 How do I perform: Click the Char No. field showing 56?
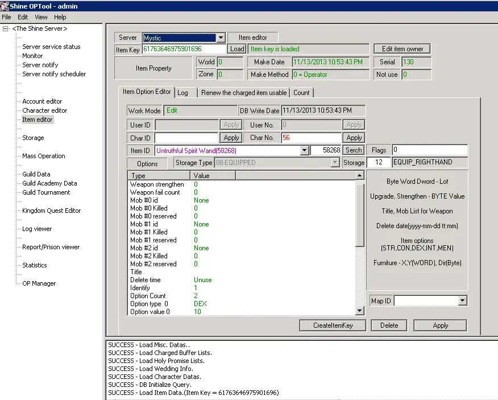click(312, 138)
